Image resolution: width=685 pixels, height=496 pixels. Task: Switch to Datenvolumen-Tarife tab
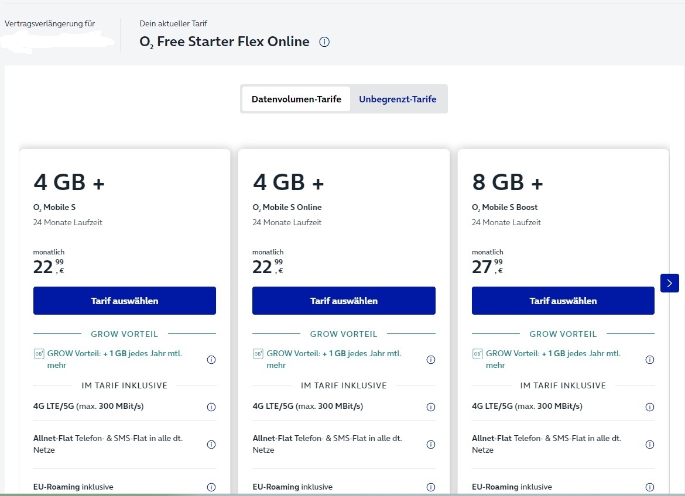(x=296, y=99)
